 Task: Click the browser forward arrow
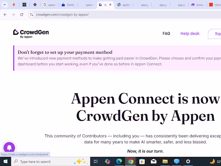click(13, 15)
